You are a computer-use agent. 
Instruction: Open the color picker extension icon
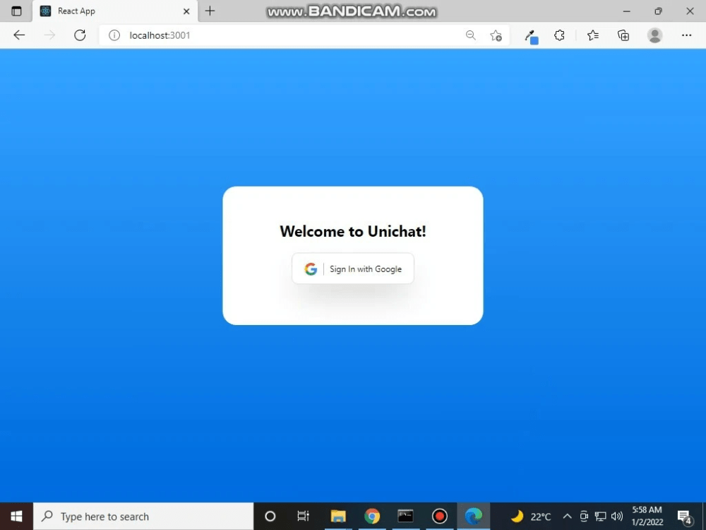[x=532, y=36]
